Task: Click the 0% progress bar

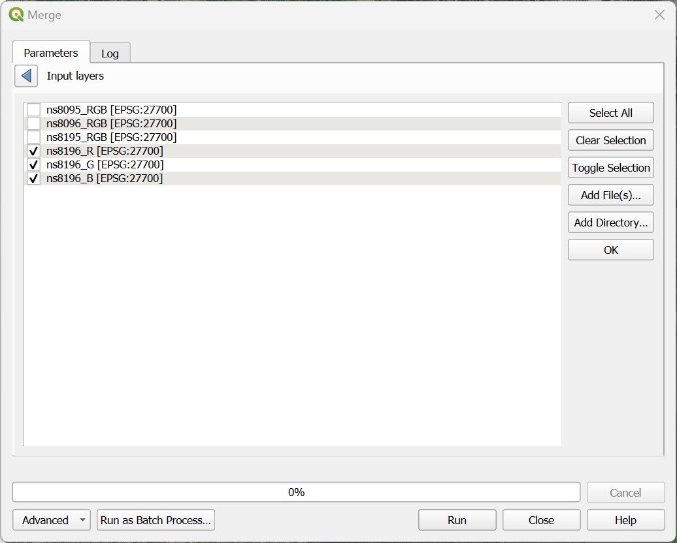Action: 296,492
